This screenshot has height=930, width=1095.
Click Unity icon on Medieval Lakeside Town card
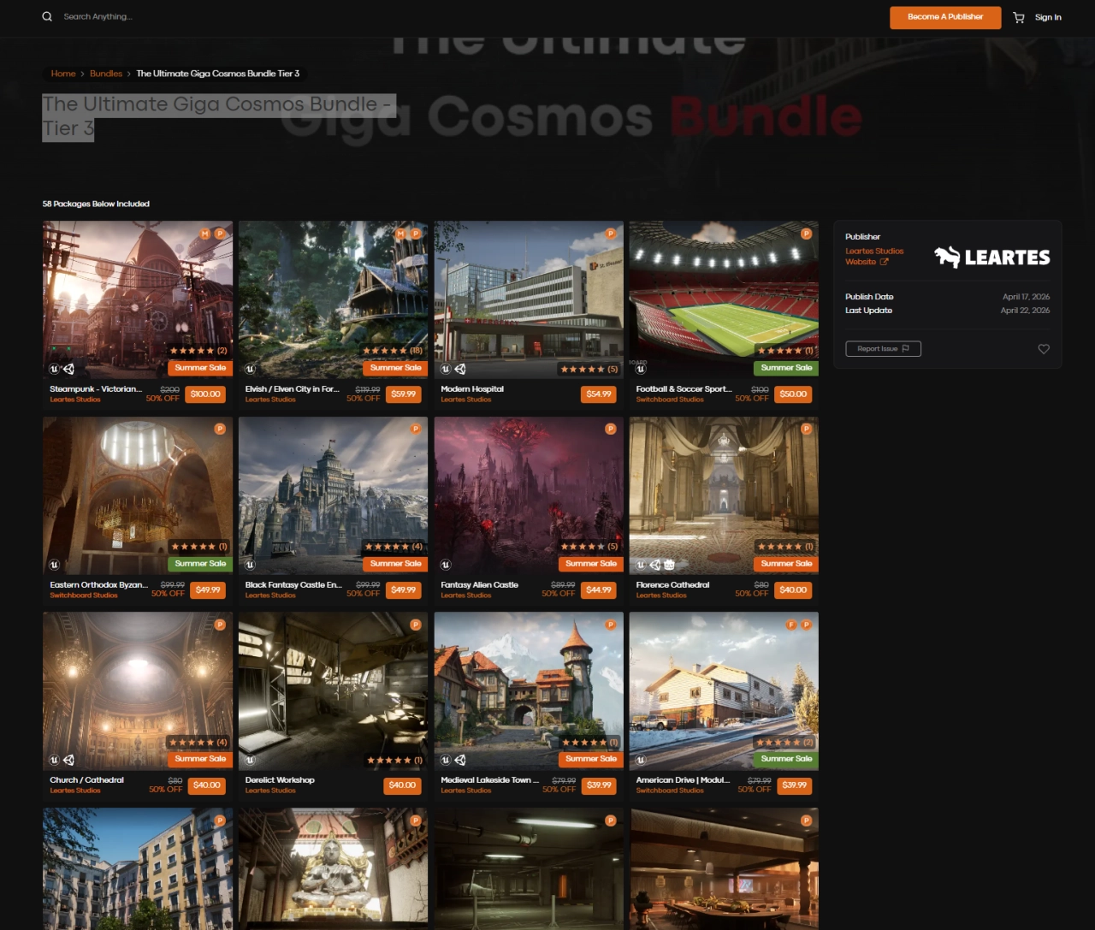pyautogui.click(x=459, y=760)
